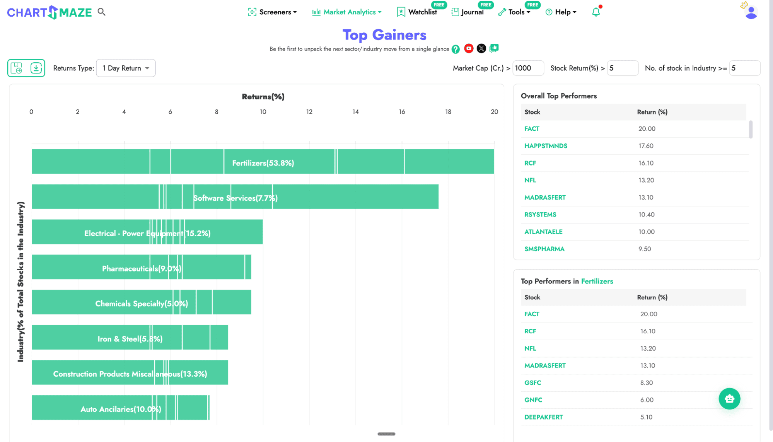Open the GNFC stock link
The image size is (773, 442).
click(x=533, y=400)
